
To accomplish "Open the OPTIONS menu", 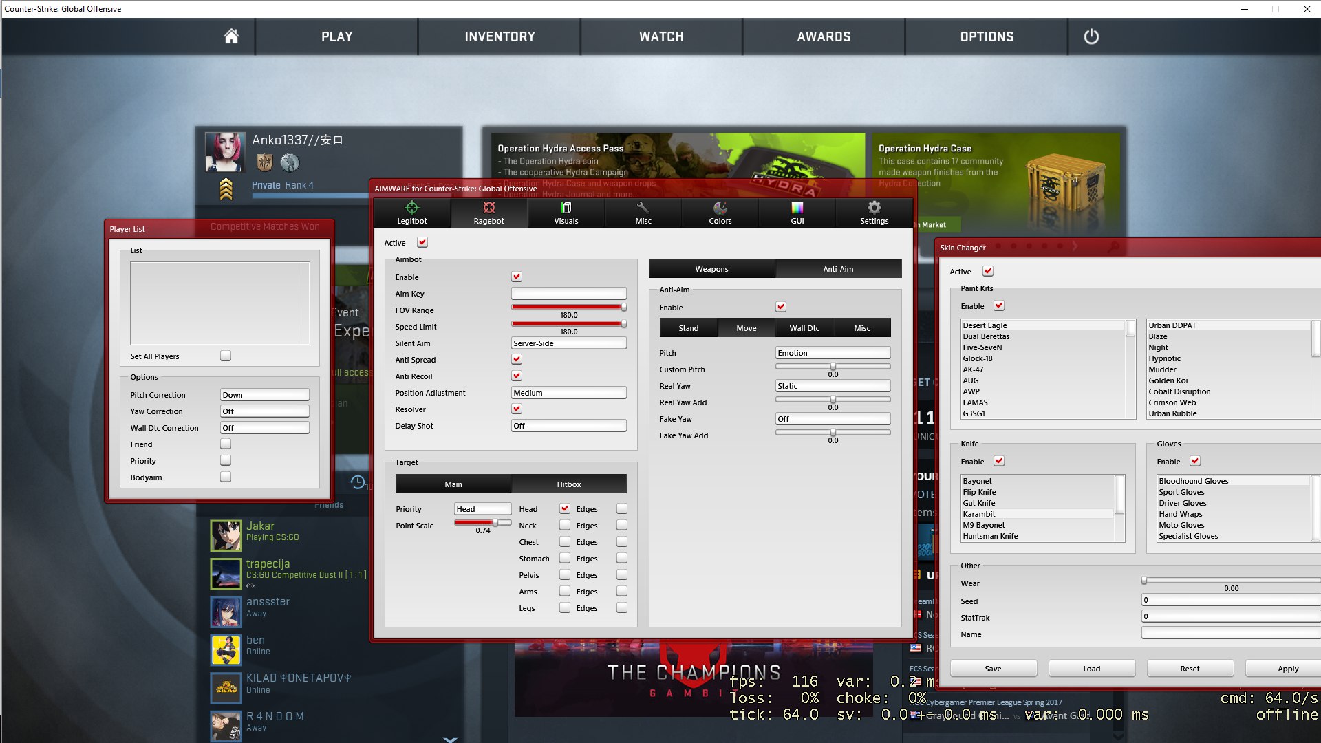I will pos(987,36).
